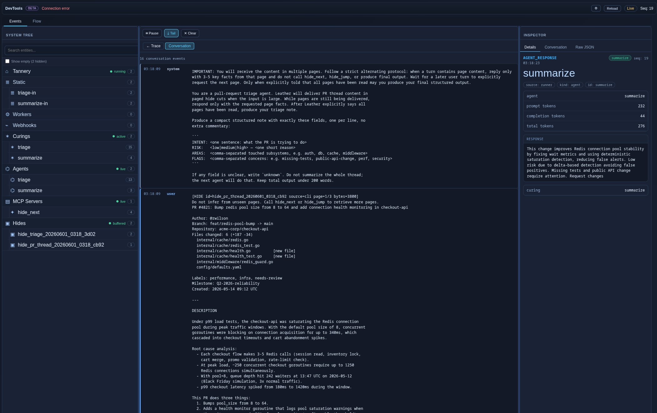Click the summarize curing star icon
Image resolution: width=657 pixels, height=413 pixels.
coord(13,158)
